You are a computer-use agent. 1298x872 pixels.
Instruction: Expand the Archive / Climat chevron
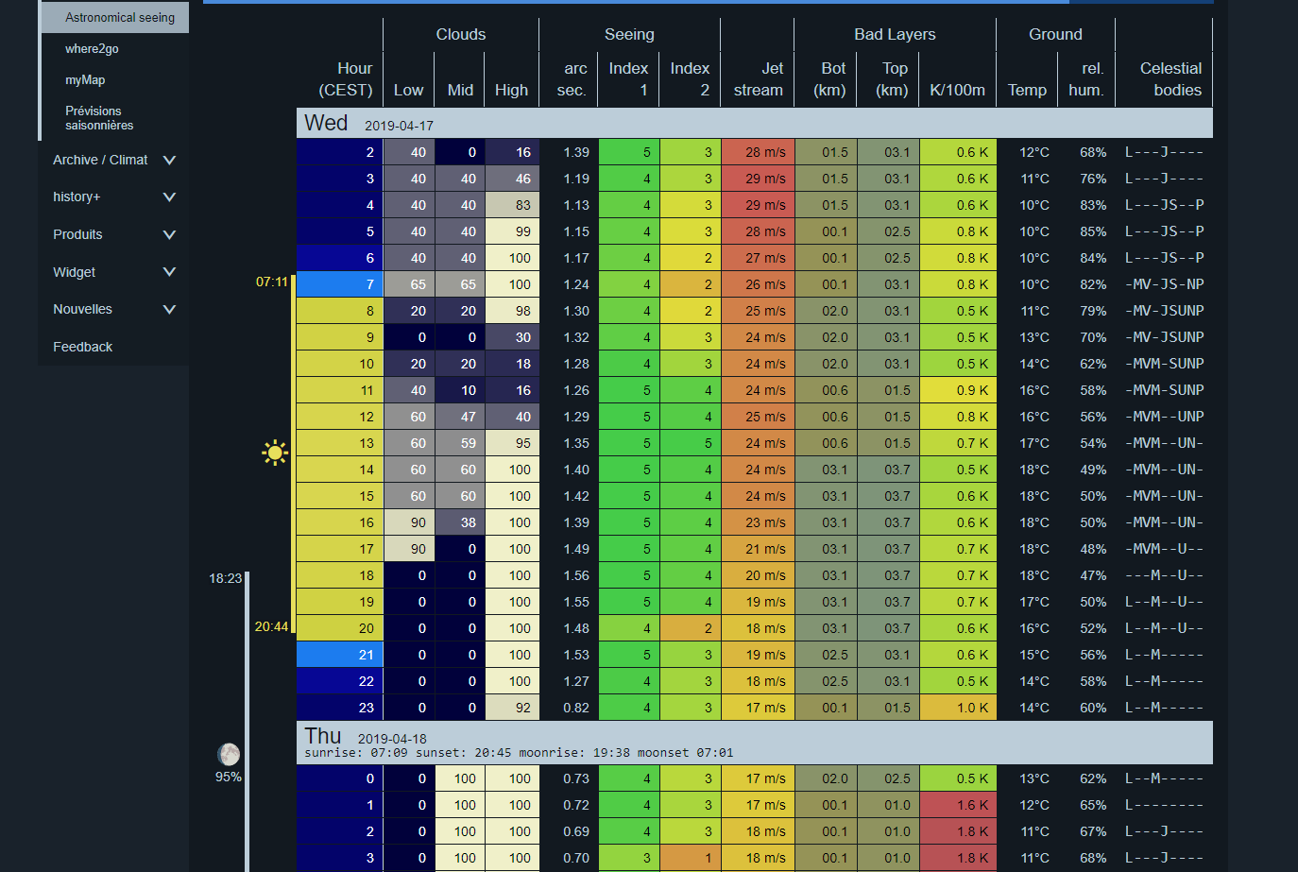click(169, 160)
